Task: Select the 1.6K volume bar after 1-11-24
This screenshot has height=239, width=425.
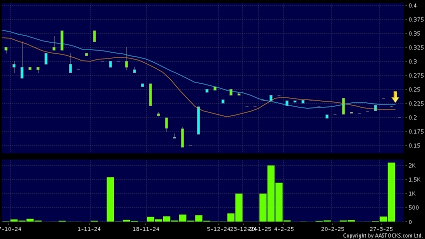Action: pos(110,199)
